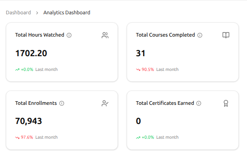247x161 pixels.
Task: Click the award ribbon icon on Certificates card
Action: coord(226,103)
